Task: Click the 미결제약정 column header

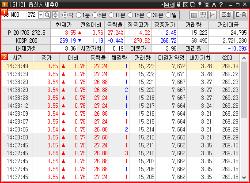Action: pyautogui.click(x=171, y=58)
